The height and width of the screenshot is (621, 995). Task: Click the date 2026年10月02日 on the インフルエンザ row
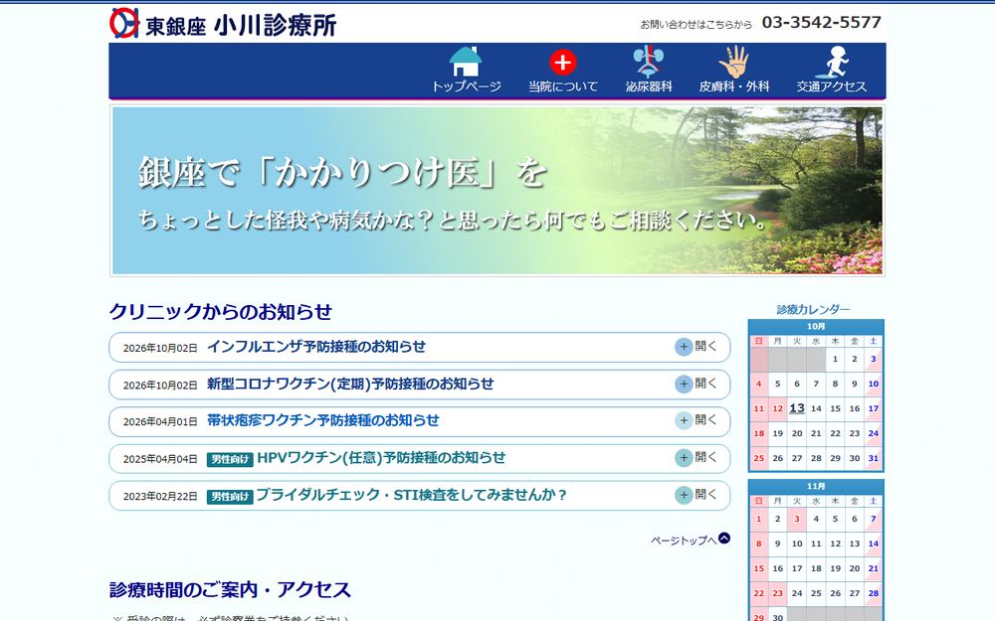click(160, 348)
